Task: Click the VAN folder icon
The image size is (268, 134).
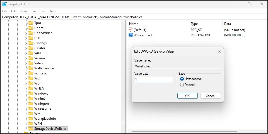Action: point(31,53)
